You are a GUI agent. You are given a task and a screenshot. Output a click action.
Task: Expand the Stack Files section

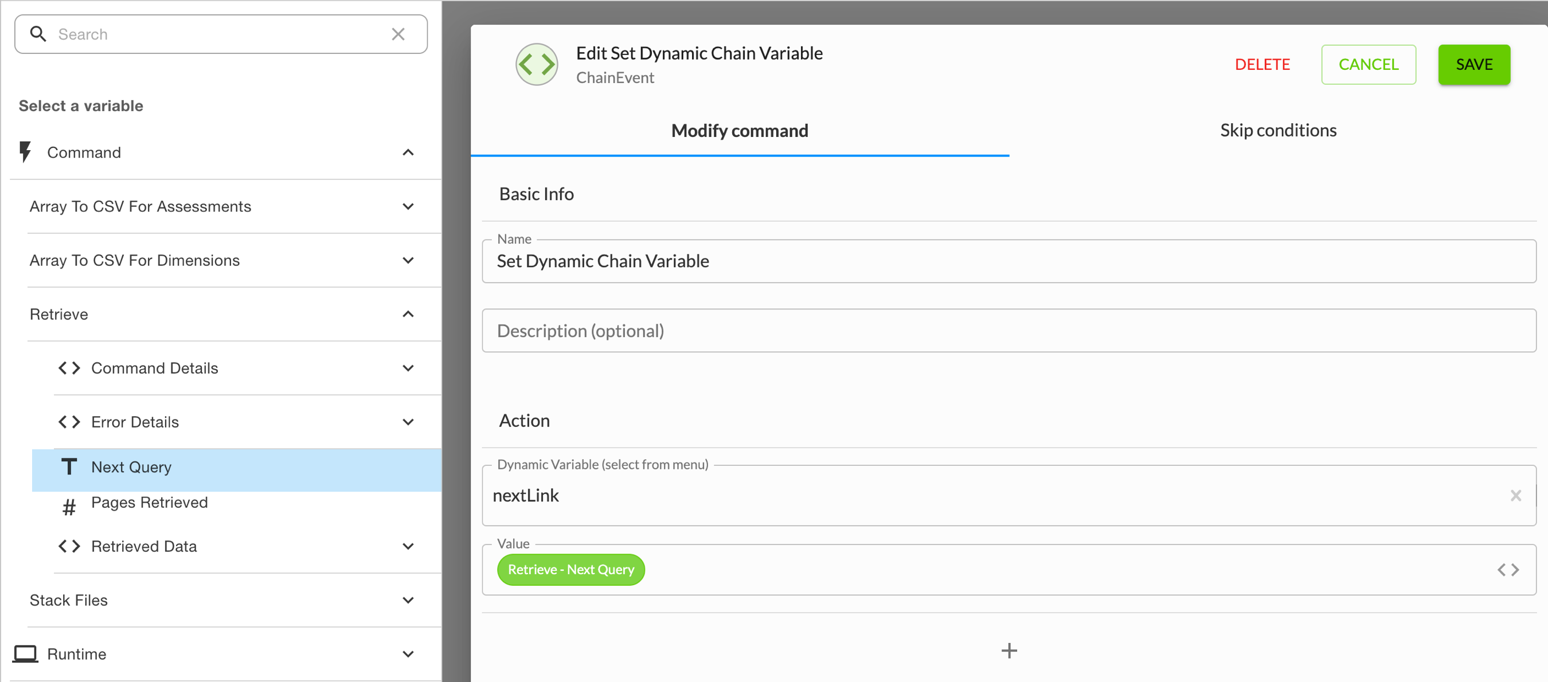pos(408,599)
